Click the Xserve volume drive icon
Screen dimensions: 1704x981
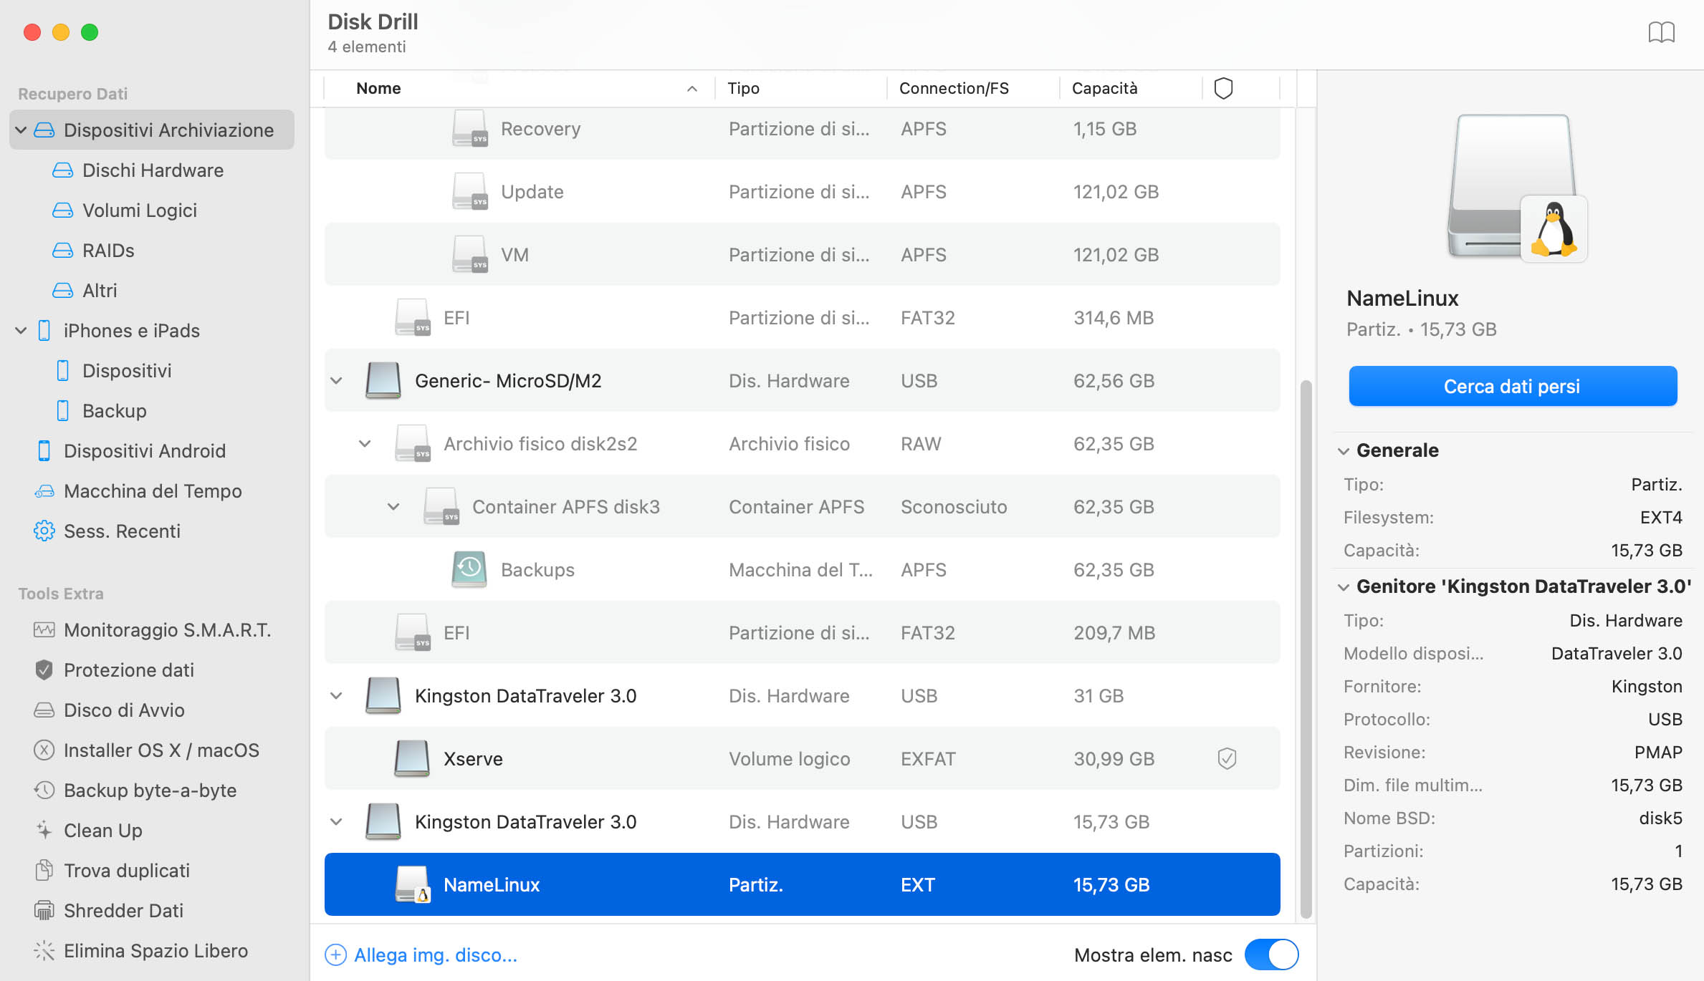click(412, 758)
